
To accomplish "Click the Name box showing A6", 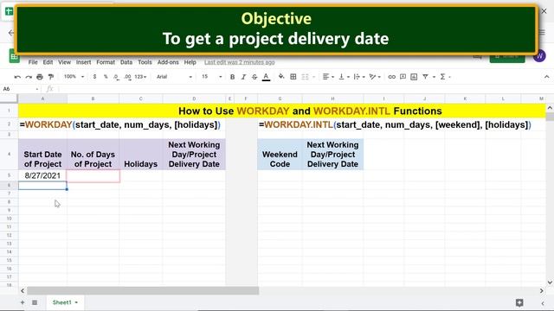I will coord(21,89).
